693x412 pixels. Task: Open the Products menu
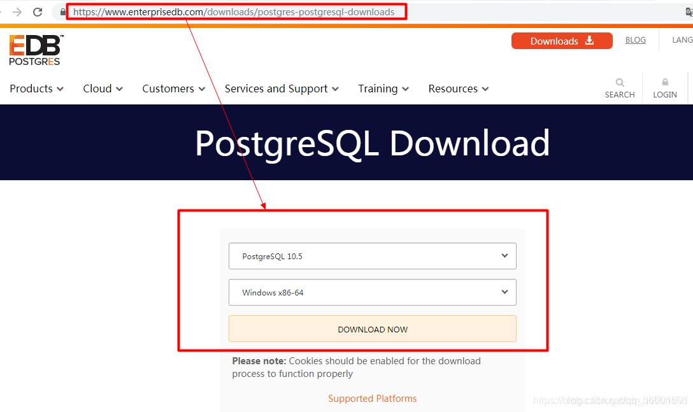click(31, 89)
